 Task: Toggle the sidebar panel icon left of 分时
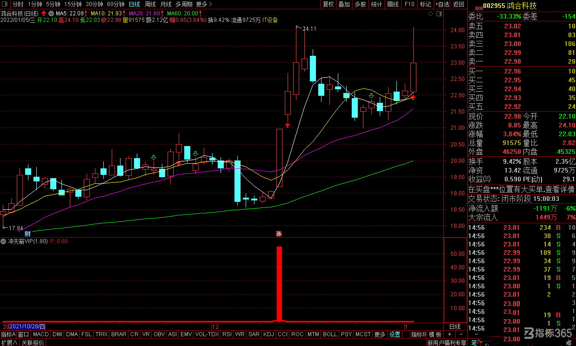tap(5, 4)
